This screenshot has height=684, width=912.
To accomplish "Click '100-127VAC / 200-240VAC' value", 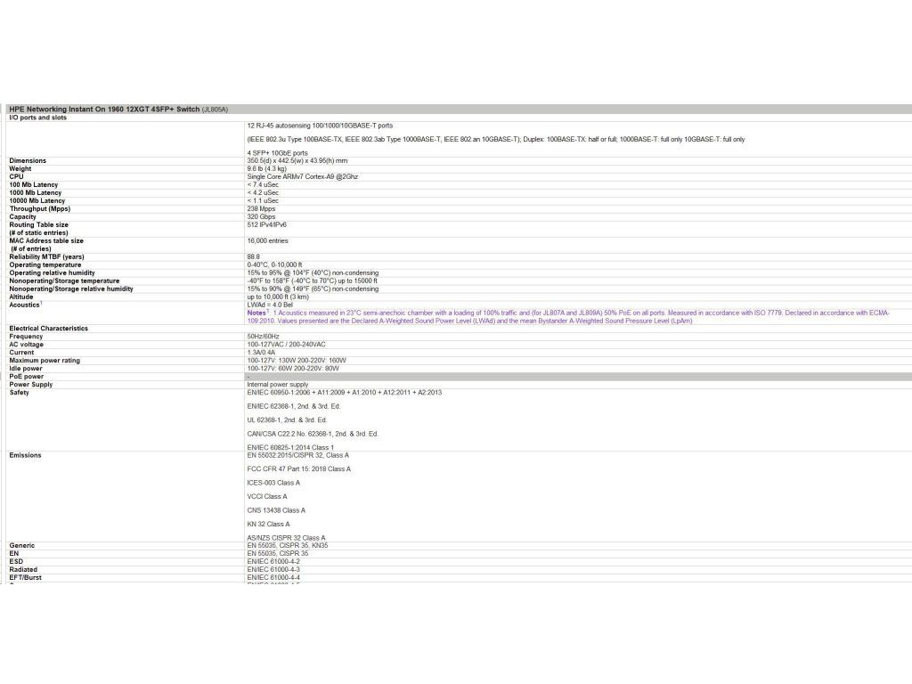I will pyautogui.click(x=286, y=345).
